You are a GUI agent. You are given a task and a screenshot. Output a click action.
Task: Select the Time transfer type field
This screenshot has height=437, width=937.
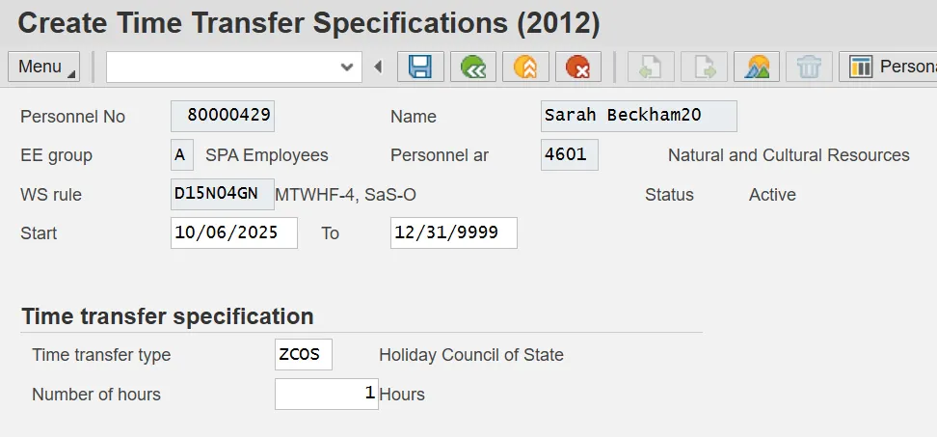(303, 354)
